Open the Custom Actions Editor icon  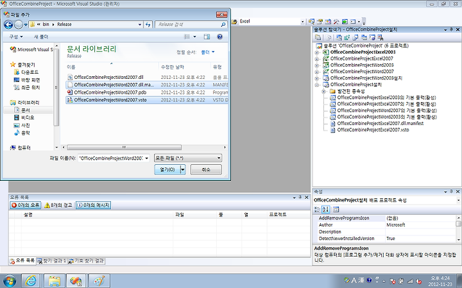372,37
